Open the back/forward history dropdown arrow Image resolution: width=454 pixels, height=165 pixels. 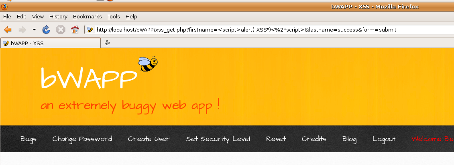[x=34, y=30]
